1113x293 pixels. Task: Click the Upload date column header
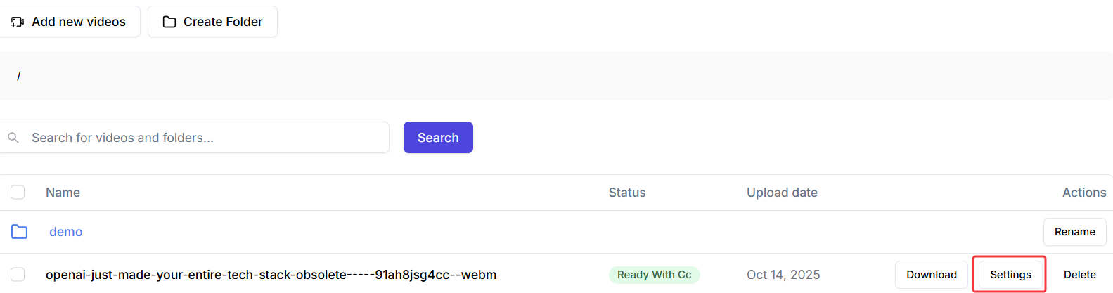(x=782, y=193)
